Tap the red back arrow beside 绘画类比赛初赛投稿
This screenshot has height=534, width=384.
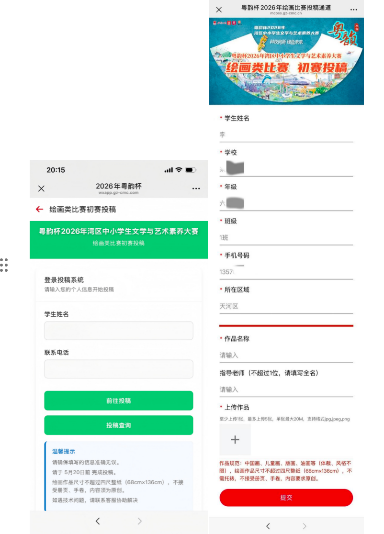pyautogui.click(x=39, y=209)
